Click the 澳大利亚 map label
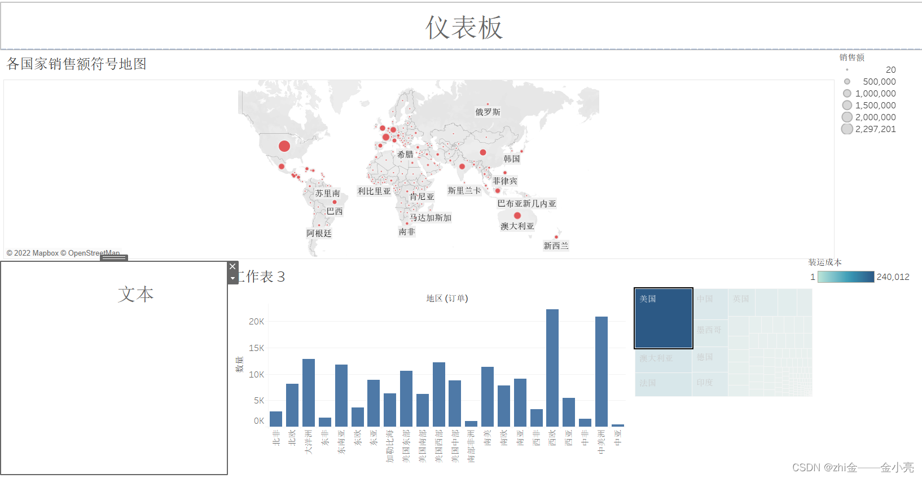This screenshot has height=478, width=922. [517, 226]
